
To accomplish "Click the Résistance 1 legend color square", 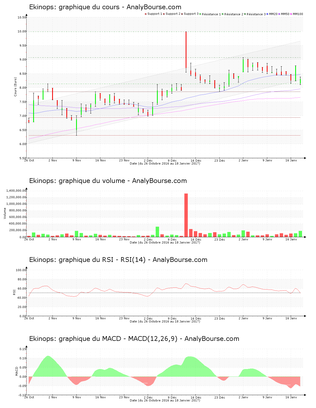I will pos(200,14).
